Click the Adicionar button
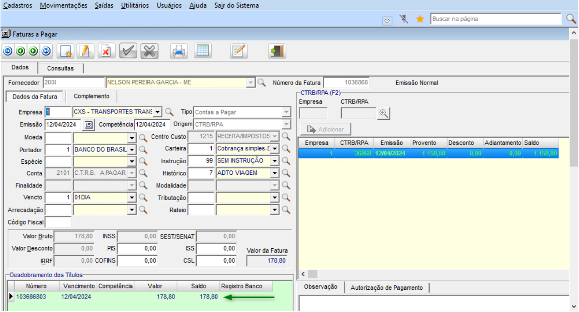Image resolution: width=579 pixels, height=312 pixels. 325,129
